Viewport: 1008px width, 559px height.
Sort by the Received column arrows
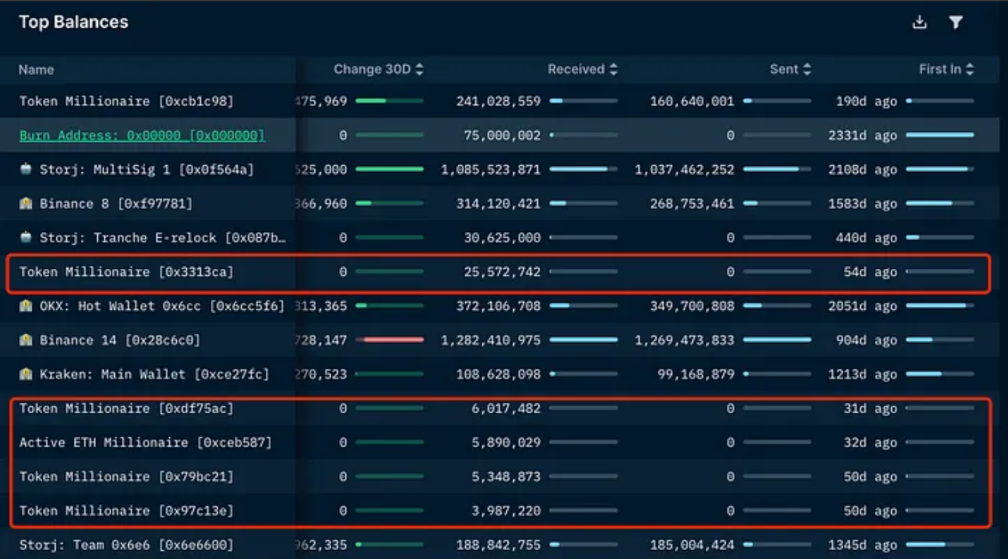tap(614, 69)
